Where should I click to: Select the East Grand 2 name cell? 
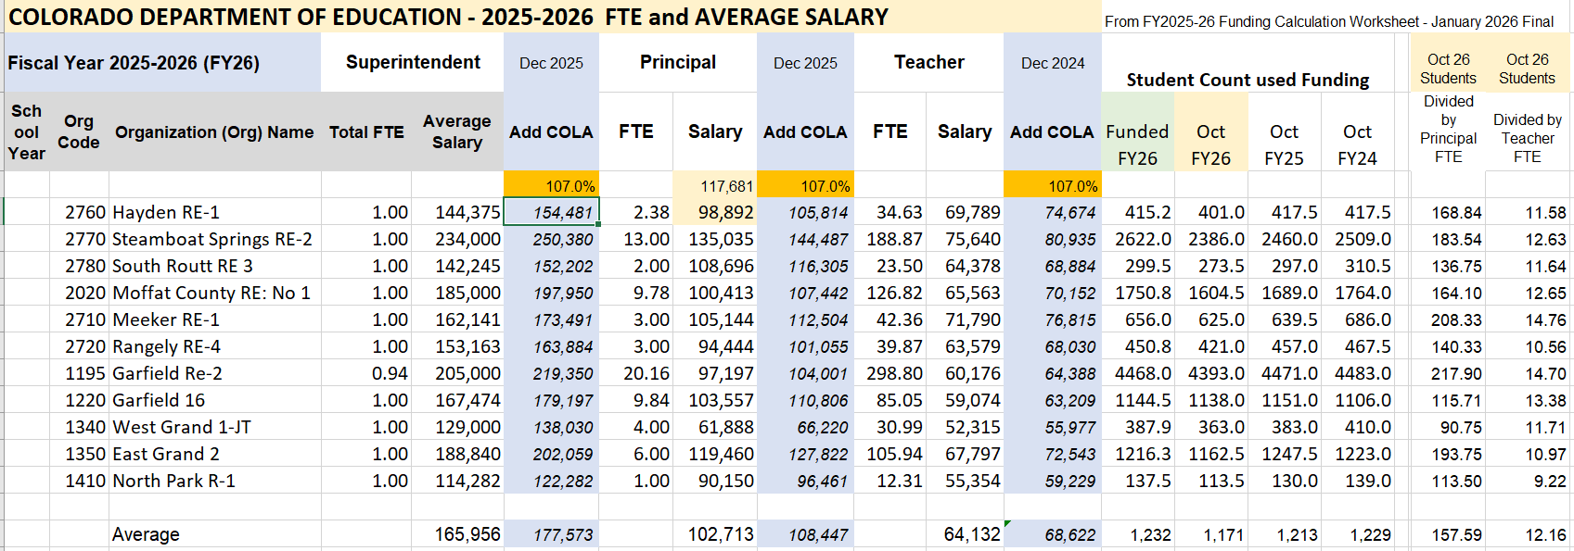(x=215, y=454)
